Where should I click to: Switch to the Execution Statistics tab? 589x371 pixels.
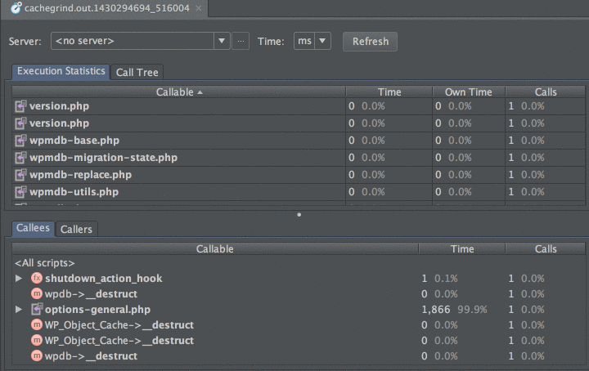point(61,71)
